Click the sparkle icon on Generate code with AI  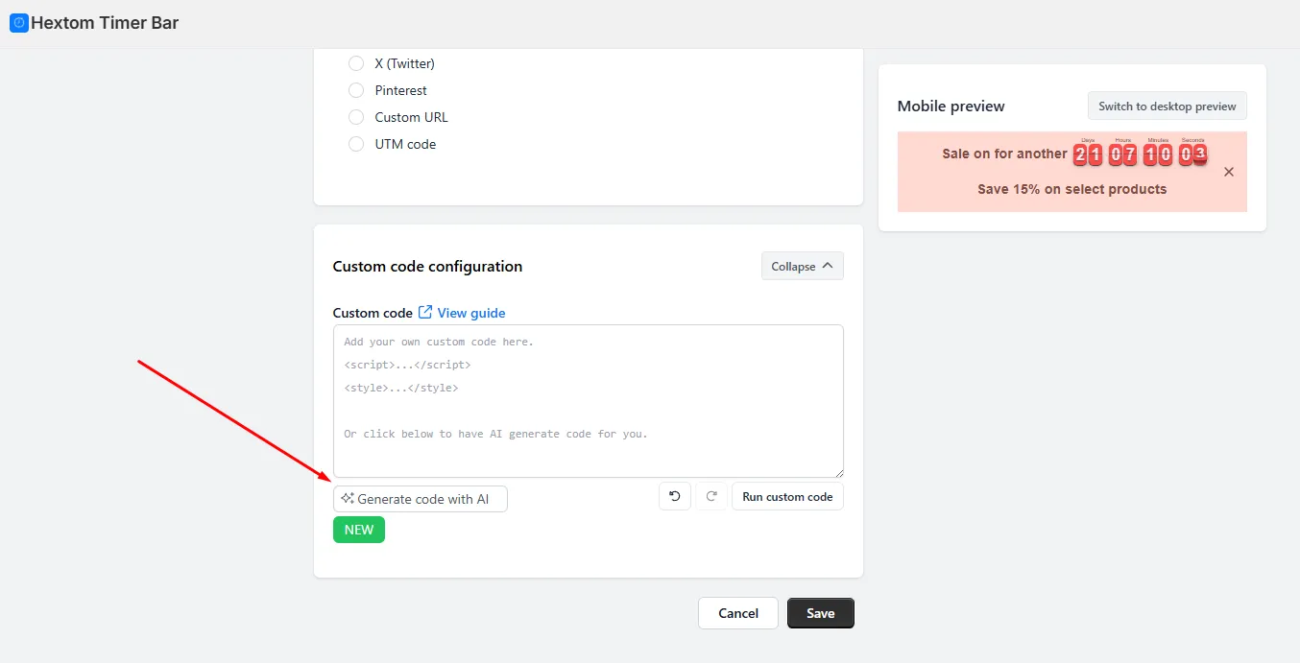click(x=348, y=499)
